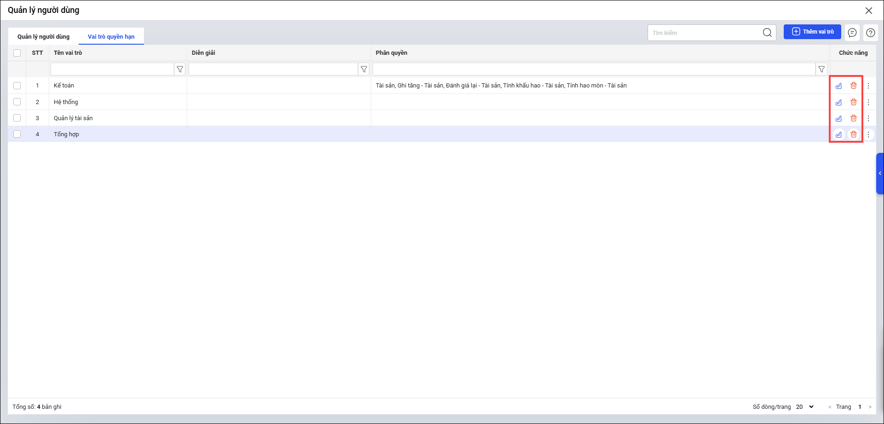Select the Tổng hợp role name
The height and width of the screenshot is (424, 884).
[x=66, y=134]
